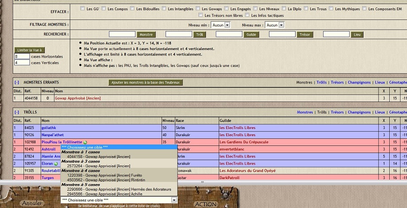The image size is (407, 208).
Task: Click the cases Horizontales input field
Action: (22, 57)
